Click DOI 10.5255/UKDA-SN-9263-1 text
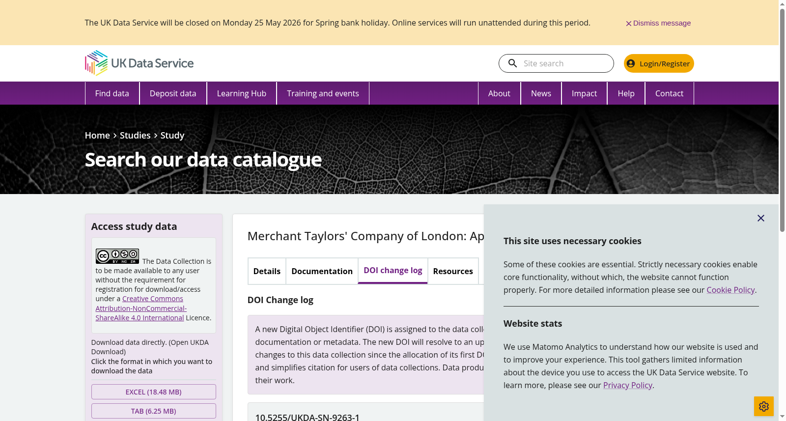This screenshot has height=421, width=786. click(x=308, y=417)
